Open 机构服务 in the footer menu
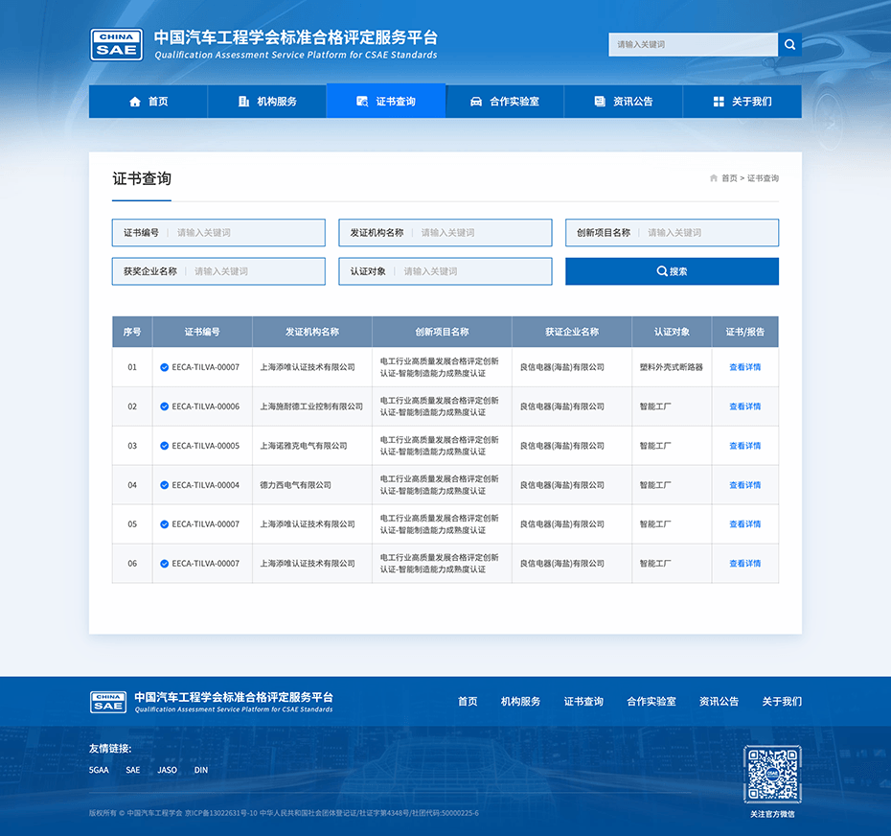This screenshot has height=836, width=891. (x=520, y=702)
